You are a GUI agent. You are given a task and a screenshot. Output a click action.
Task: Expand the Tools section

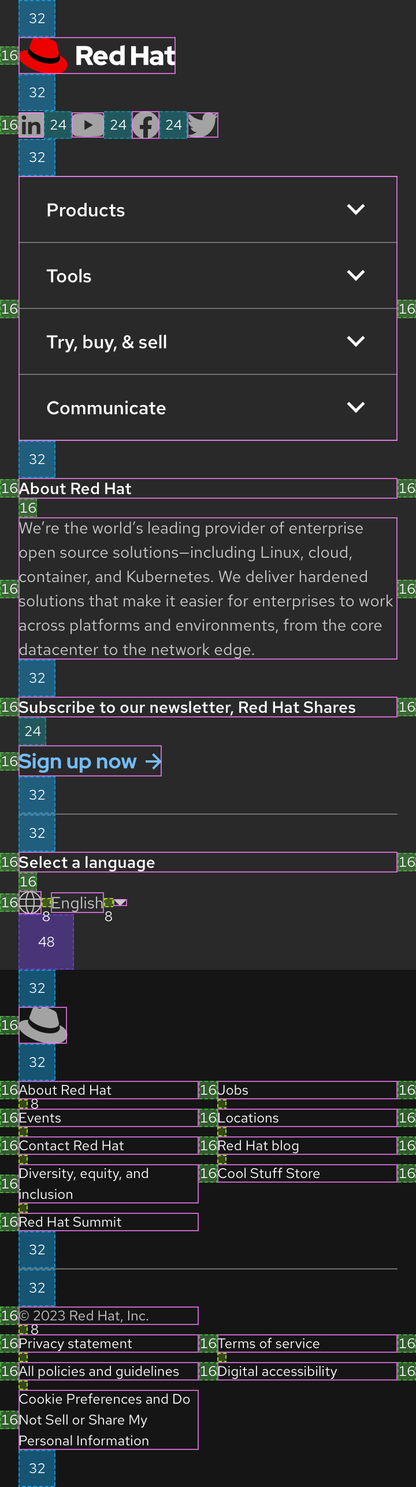click(208, 275)
